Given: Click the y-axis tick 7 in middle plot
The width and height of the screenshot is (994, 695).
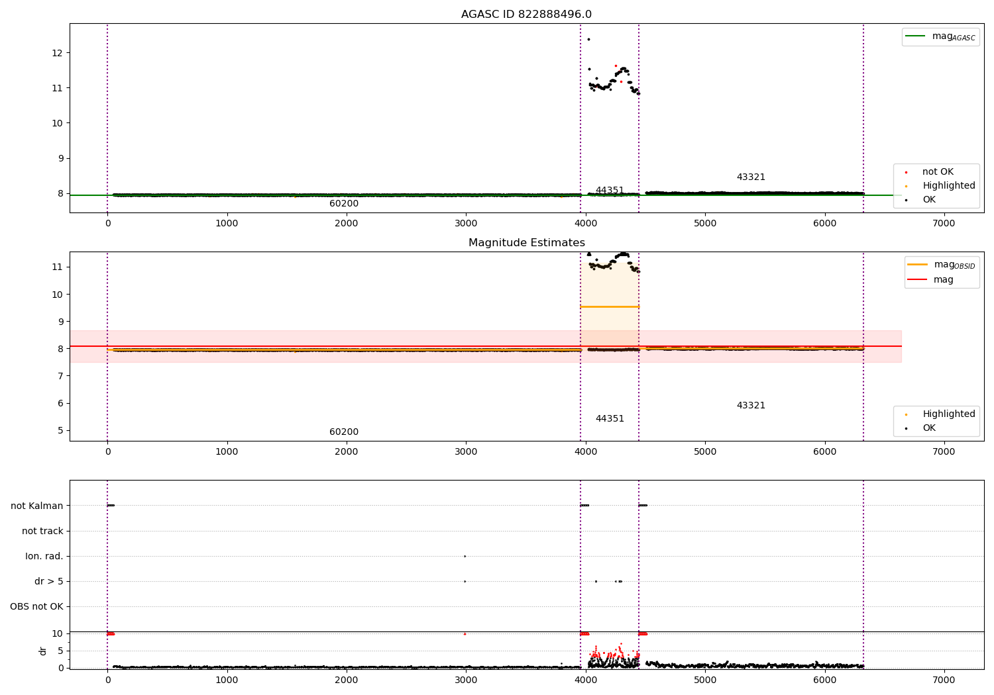Looking at the screenshot, I should [x=60, y=376].
